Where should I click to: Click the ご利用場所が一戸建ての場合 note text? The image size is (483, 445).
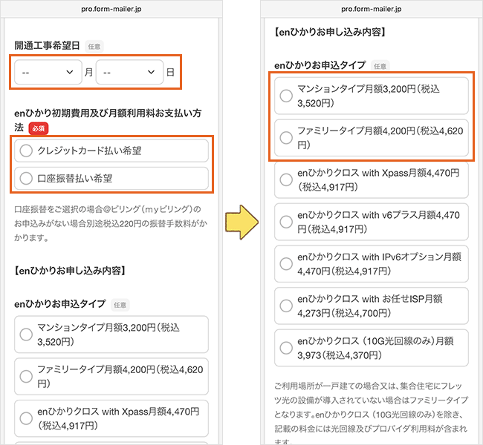point(372,414)
